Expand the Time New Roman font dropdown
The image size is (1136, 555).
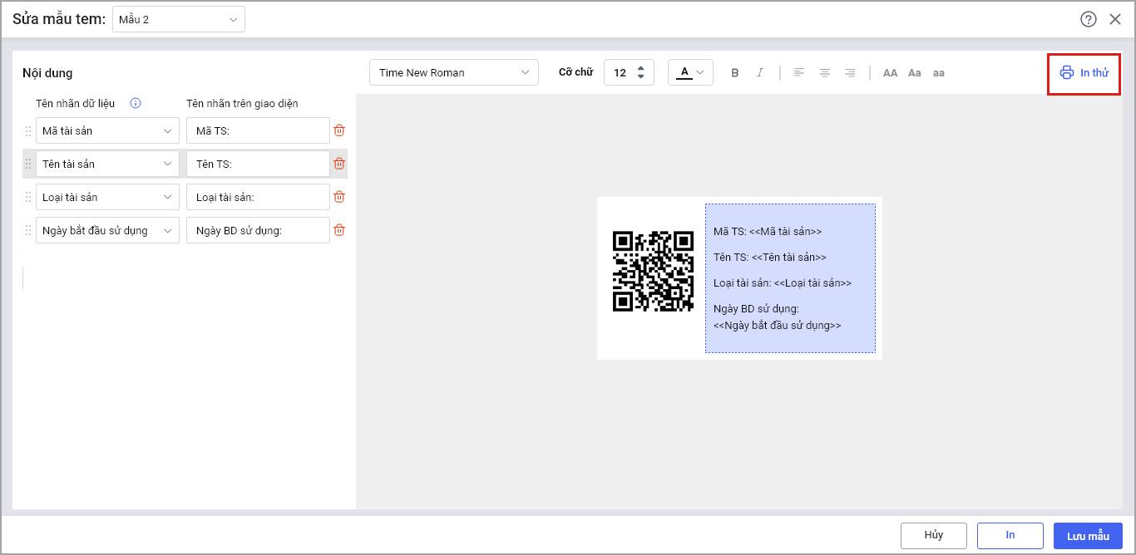coord(453,72)
